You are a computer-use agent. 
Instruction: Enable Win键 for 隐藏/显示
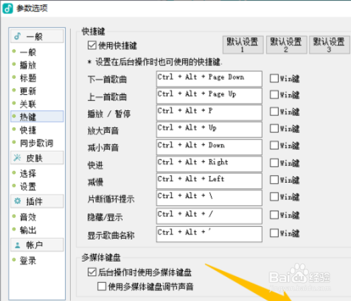coord(274,215)
